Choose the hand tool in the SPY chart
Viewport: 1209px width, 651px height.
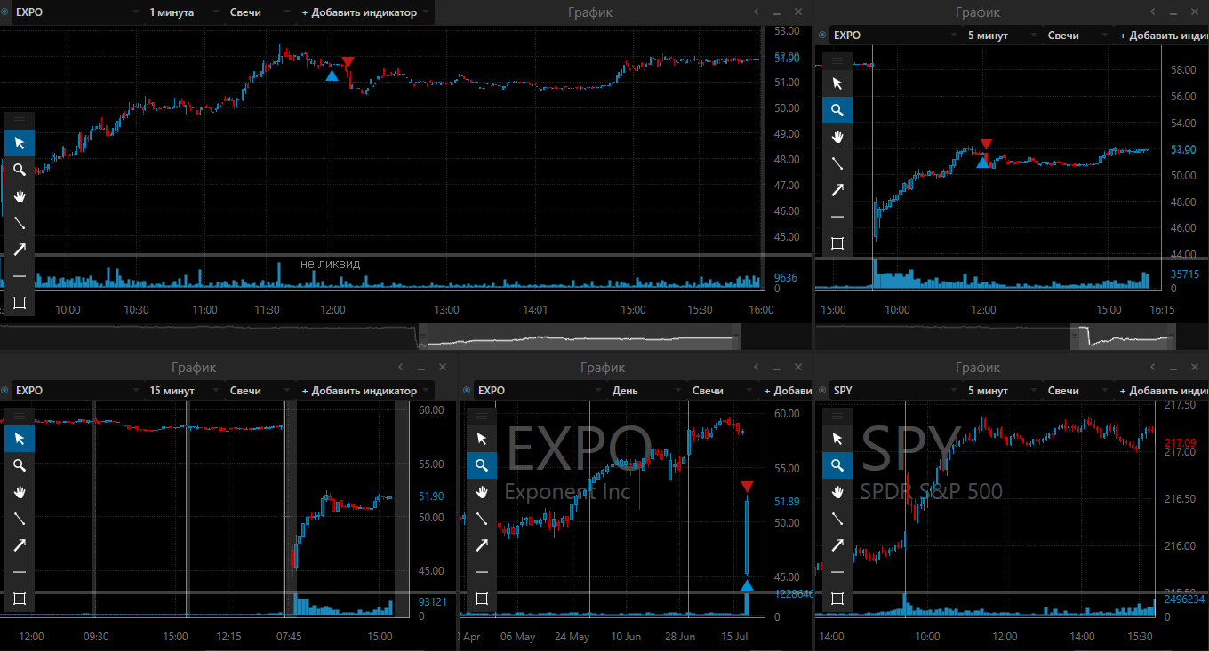(837, 492)
